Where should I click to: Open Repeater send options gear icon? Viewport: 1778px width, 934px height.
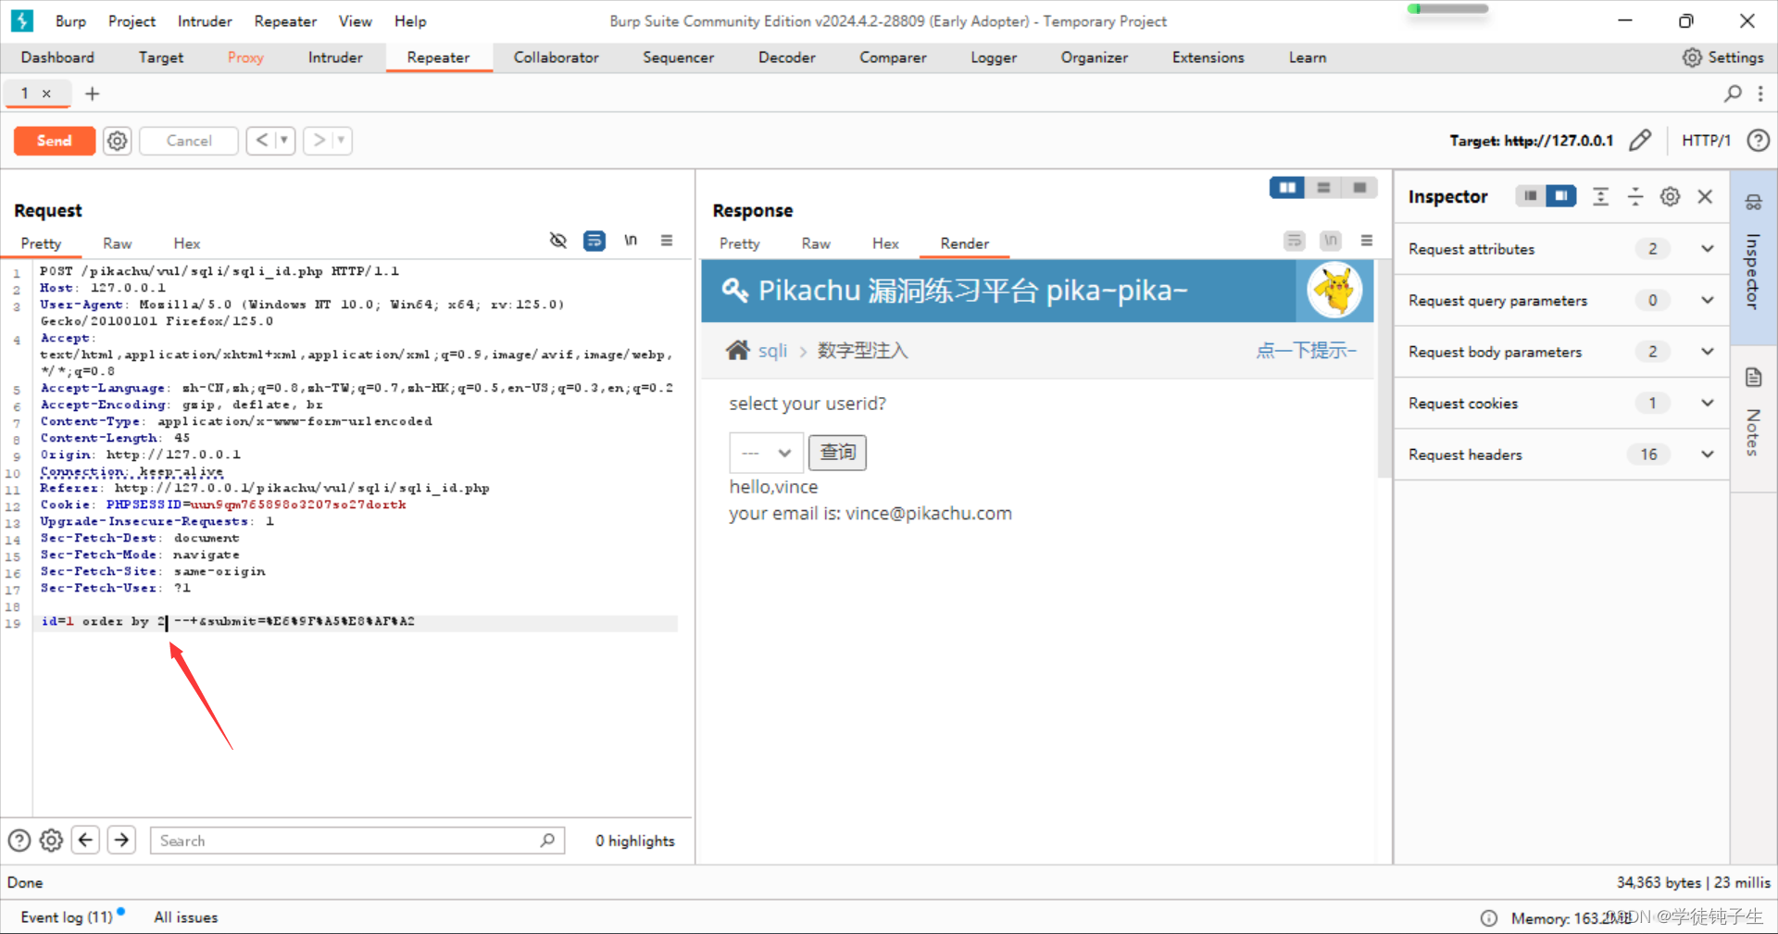(x=117, y=141)
